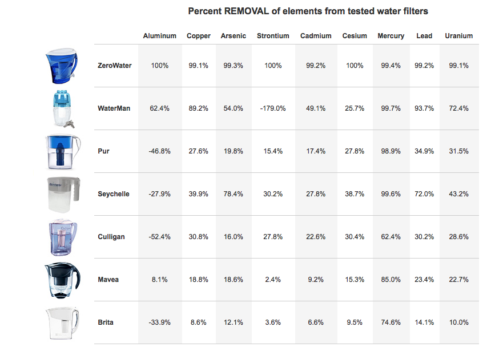
Task: Select the black Mavea pitcher image
Action: [63, 280]
